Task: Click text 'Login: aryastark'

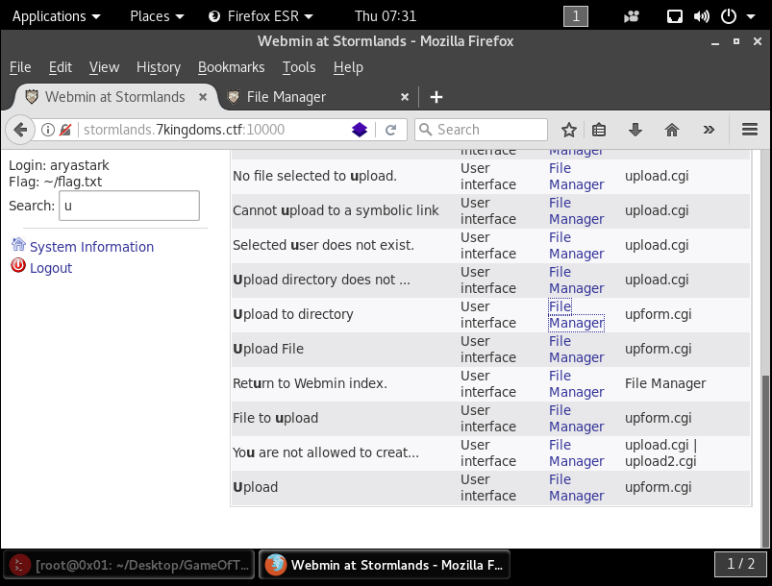Action: [x=59, y=165]
